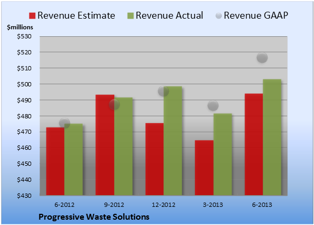Click the '$530' axis value
The width and height of the screenshot is (314, 225).
[24, 36]
